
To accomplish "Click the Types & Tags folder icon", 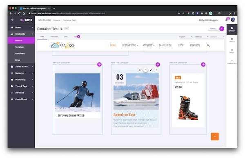I will (x=12, y=86).
